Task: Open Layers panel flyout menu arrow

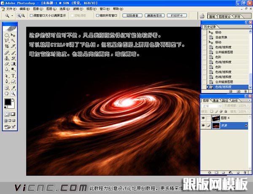Action: 250,100
